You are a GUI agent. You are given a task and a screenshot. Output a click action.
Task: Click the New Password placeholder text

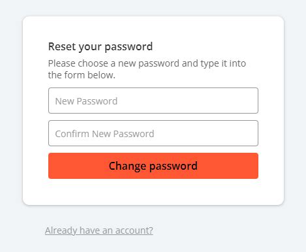[86, 101]
